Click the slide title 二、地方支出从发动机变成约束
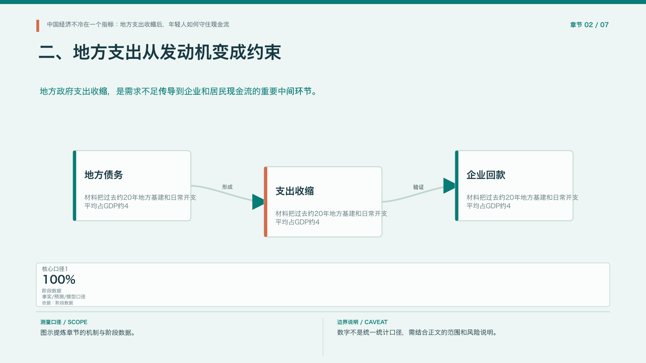 click(160, 52)
